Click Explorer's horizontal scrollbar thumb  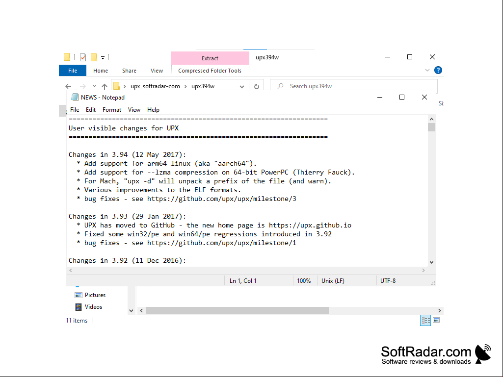click(x=237, y=311)
